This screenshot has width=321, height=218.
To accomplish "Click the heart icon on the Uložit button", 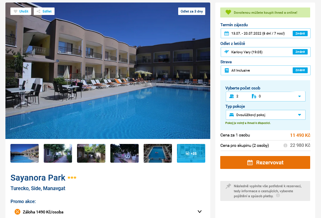I will pyautogui.click(x=15, y=12).
